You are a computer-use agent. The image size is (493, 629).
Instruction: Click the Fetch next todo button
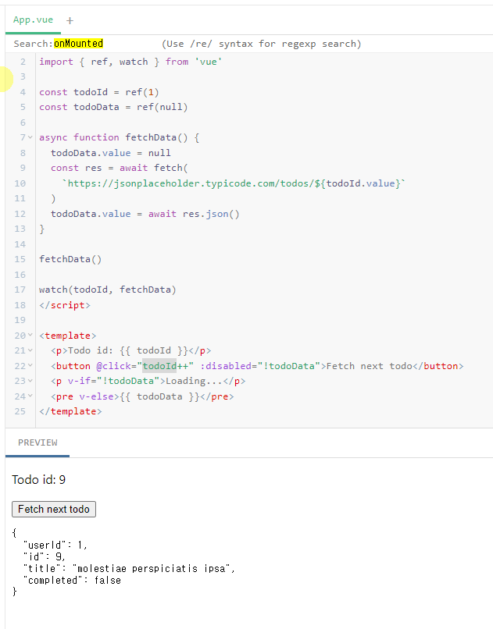[54, 509]
